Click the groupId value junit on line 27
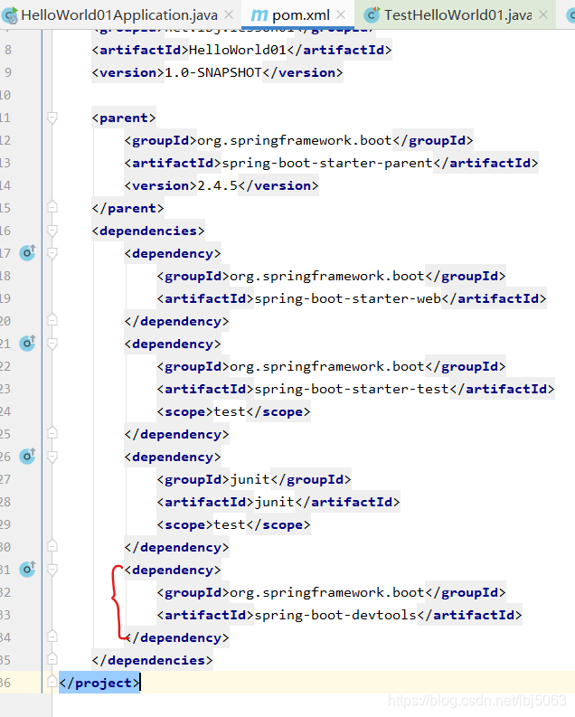This screenshot has height=717, width=575. (x=250, y=479)
